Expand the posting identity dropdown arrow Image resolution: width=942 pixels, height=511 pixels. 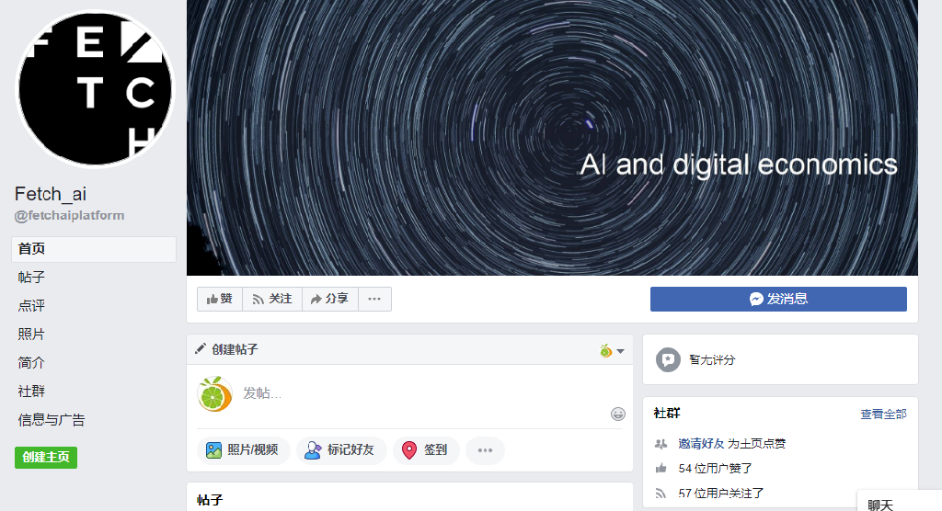[621, 351]
